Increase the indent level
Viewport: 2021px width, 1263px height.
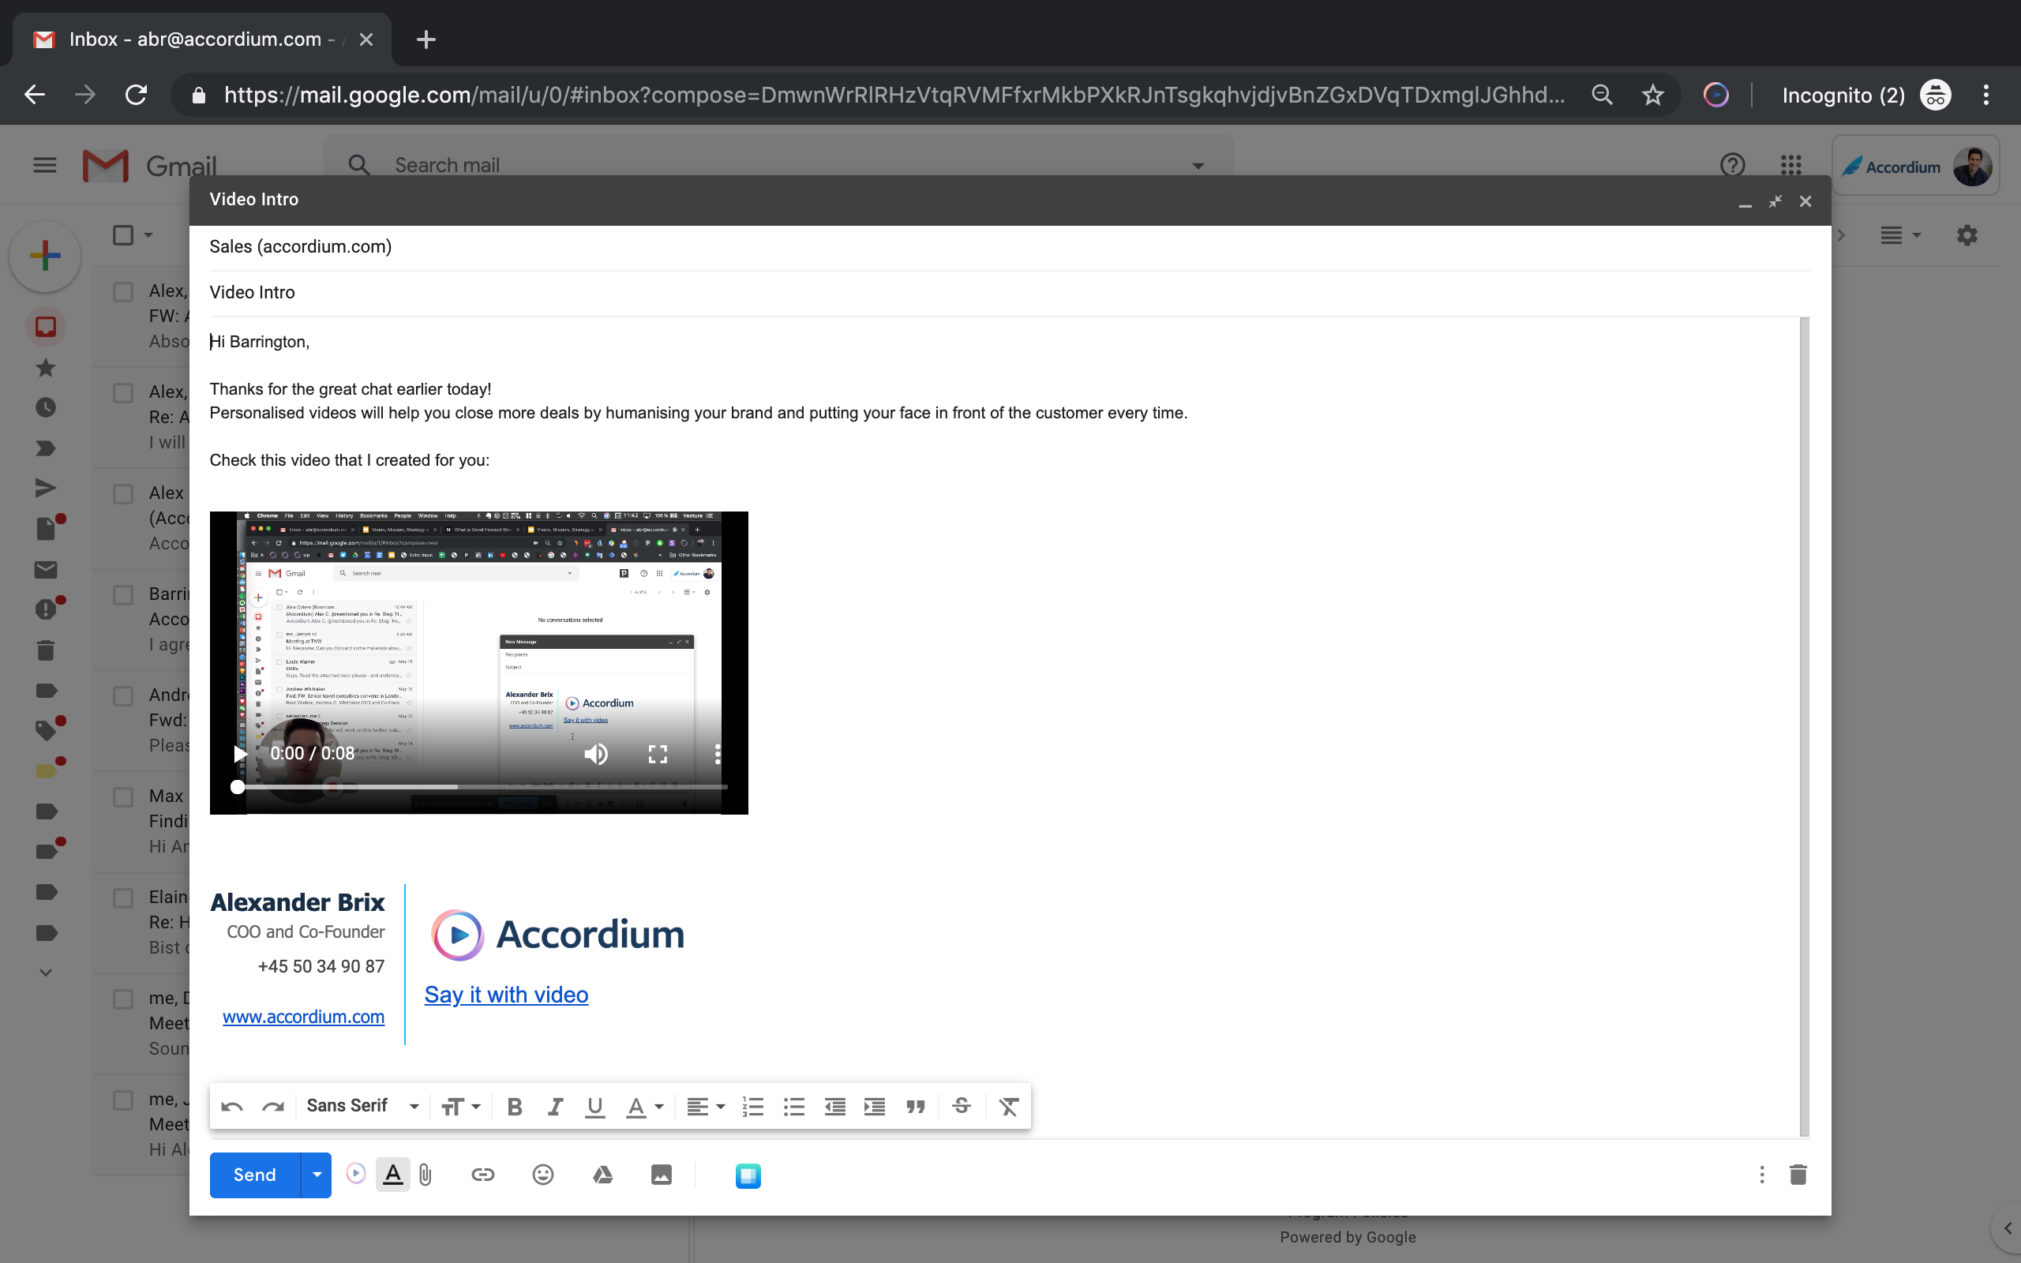click(875, 1107)
